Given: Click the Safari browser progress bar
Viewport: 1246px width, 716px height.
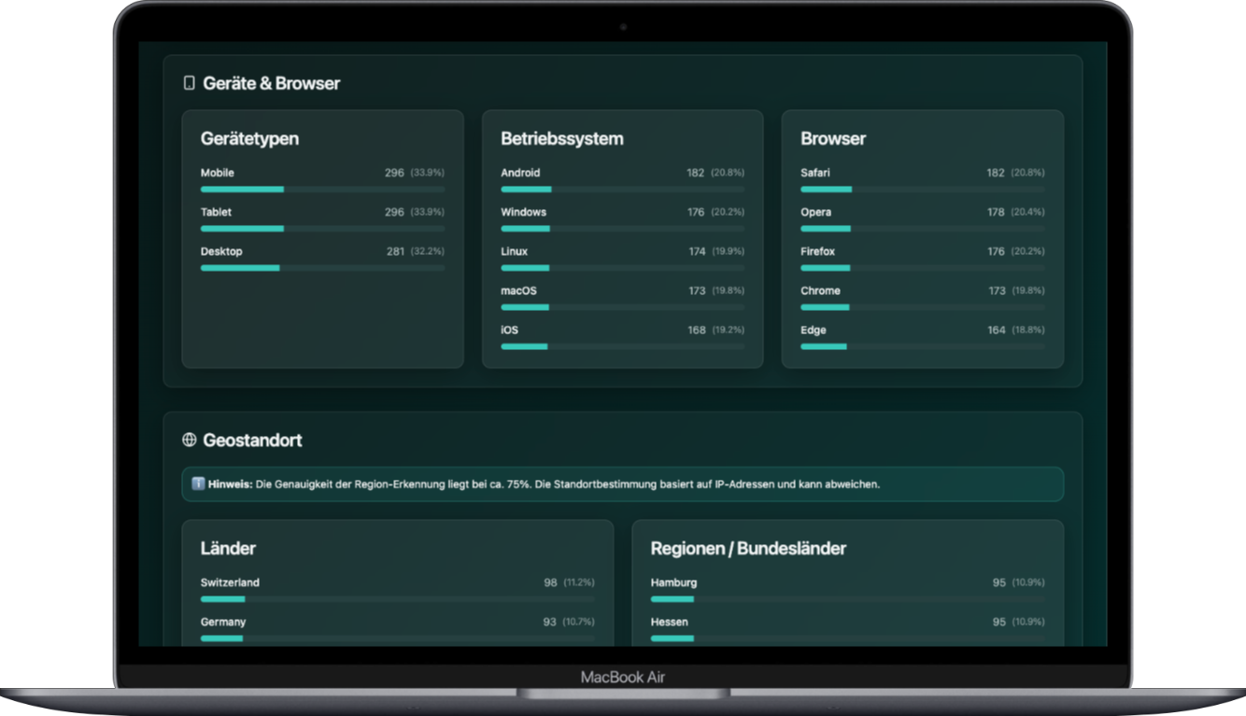Looking at the screenshot, I should click(922, 190).
